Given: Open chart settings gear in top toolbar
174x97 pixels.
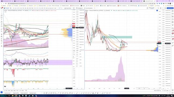Looking at the screenshot, I should pyautogui.click(x=161, y=8).
